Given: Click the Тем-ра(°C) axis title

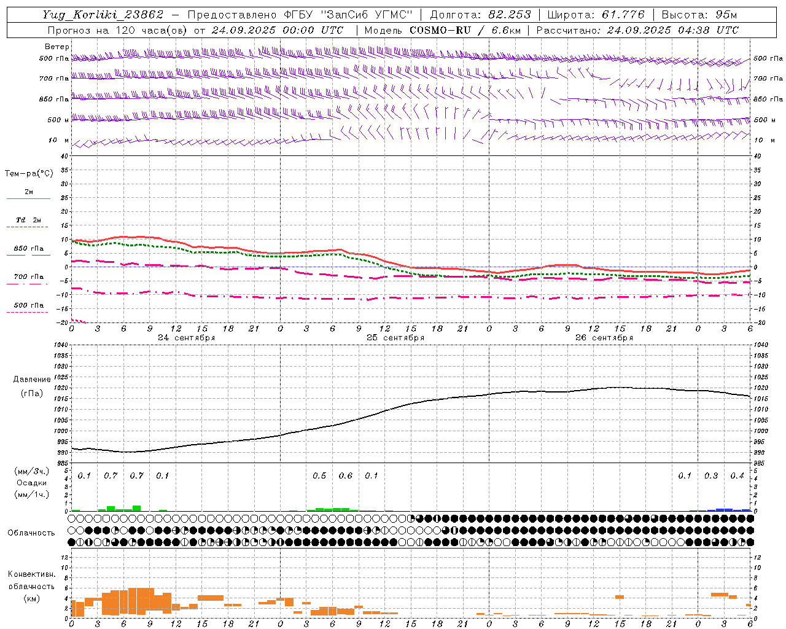Looking at the screenshot, I should 29,173.
